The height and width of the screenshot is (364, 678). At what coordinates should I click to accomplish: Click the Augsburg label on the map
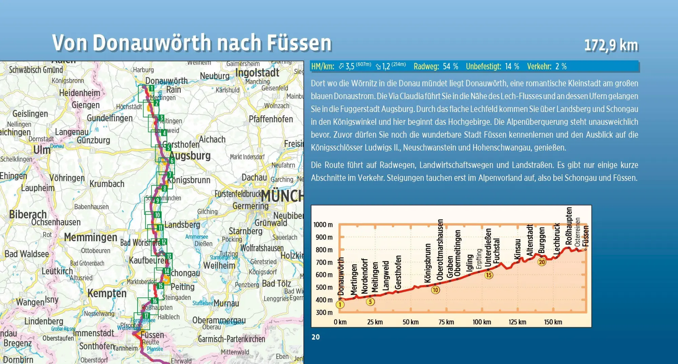tap(190, 156)
